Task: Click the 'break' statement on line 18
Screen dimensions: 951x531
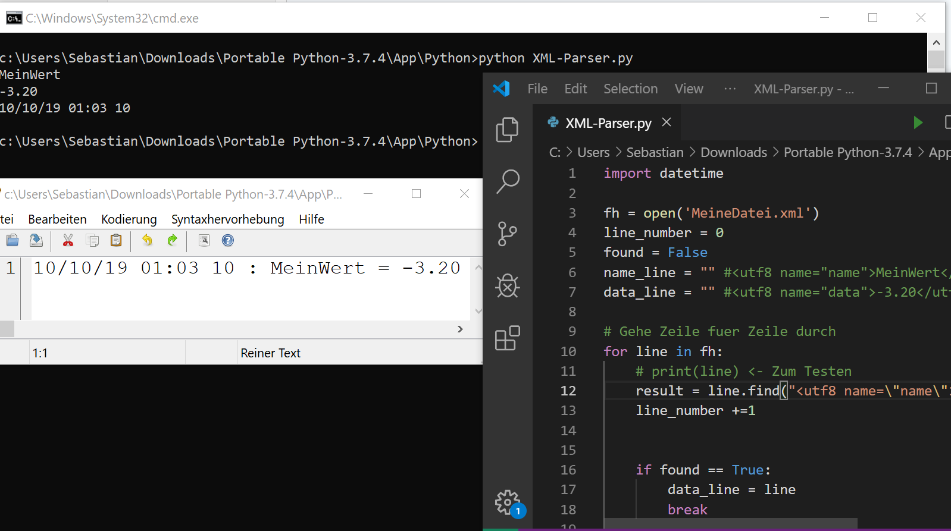Action: point(687,510)
